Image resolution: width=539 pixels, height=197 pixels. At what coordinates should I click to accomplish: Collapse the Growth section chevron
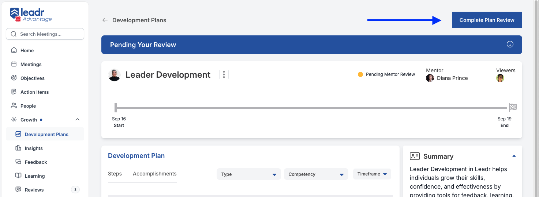[x=78, y=120]
